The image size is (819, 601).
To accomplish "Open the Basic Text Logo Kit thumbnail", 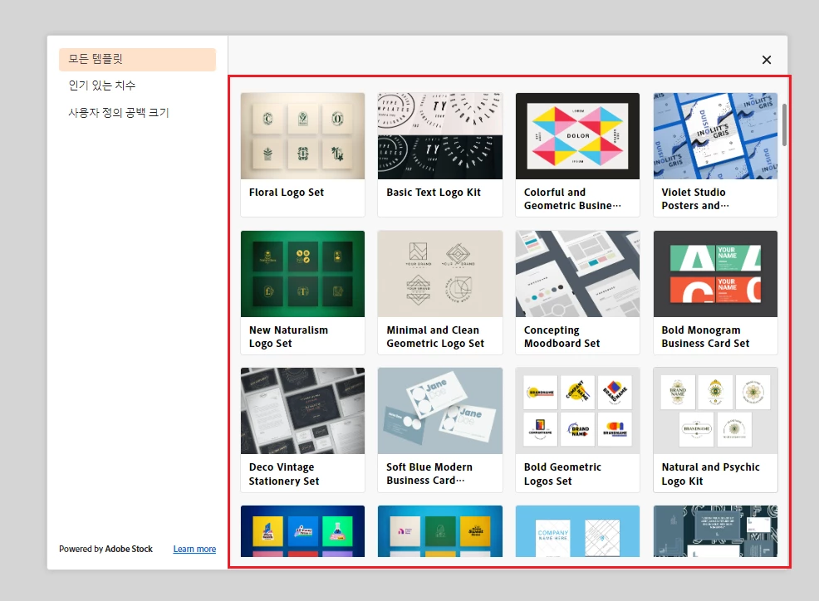I will tap(440, 136).
